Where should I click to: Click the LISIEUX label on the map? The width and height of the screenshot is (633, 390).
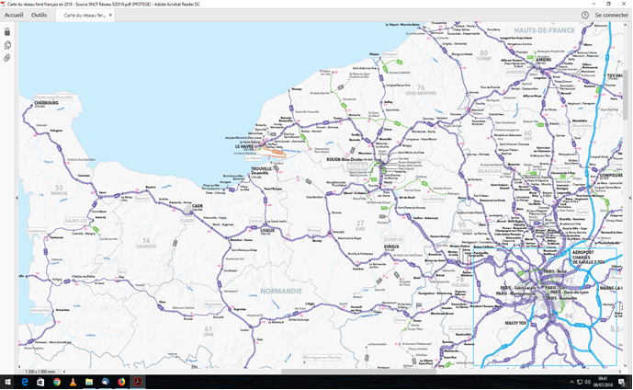267,230
